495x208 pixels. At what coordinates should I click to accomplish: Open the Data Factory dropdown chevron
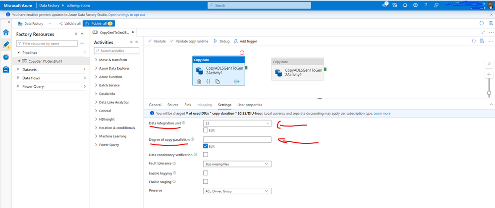(50, 24)
